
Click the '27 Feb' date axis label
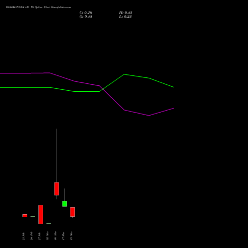pyautogui.click(x=40, y=236)
